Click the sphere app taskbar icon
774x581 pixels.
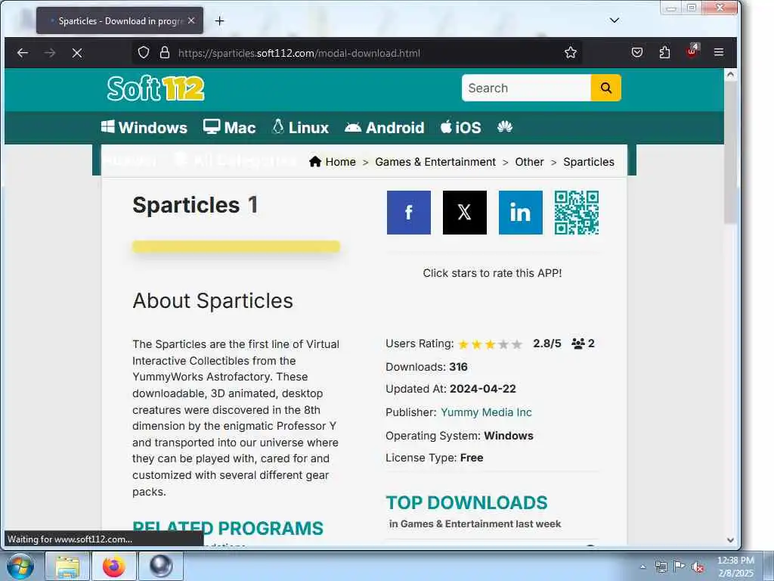pos(161,566)
